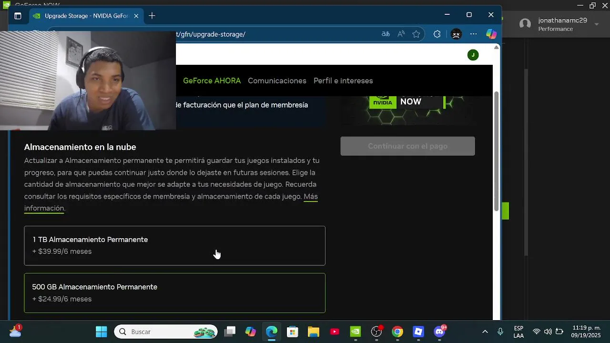This screenshot has height=343, width=610.
Task: Open the Copilot app in taskbar
Action: coord(251,332)
